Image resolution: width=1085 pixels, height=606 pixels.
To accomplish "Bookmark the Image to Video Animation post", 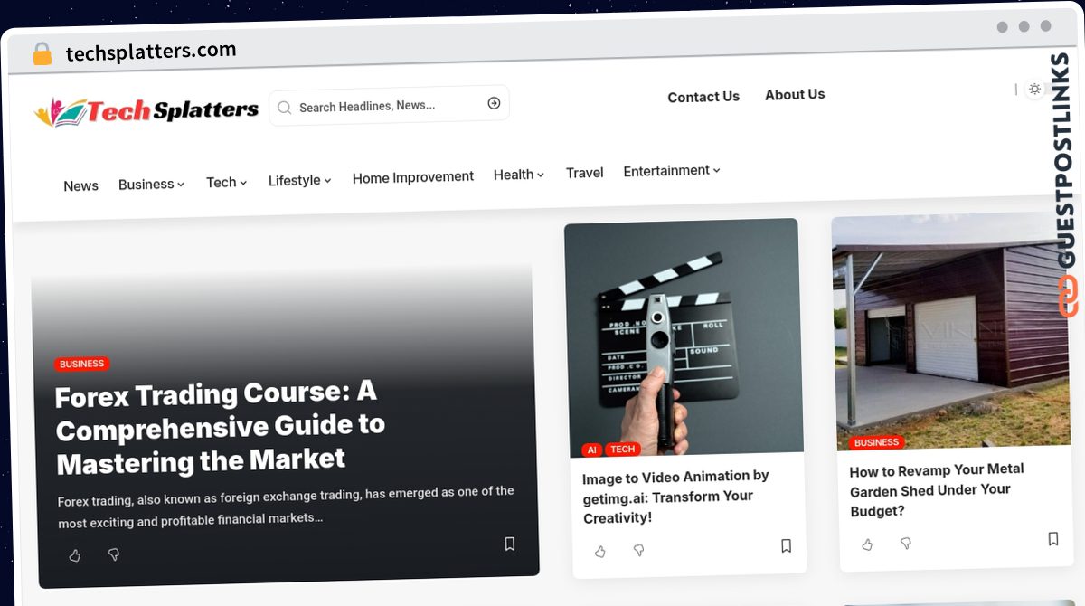I will (786, 546).
